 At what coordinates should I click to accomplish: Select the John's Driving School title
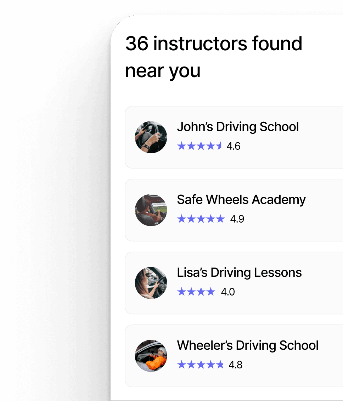pyautogui.click(x=238, y=127)
